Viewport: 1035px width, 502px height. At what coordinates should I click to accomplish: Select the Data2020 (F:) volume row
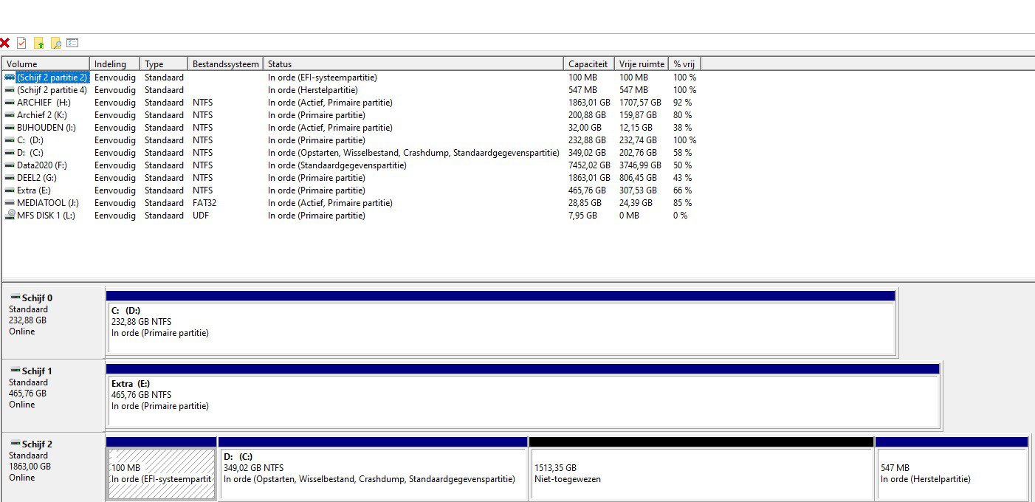tap(351, 165)
